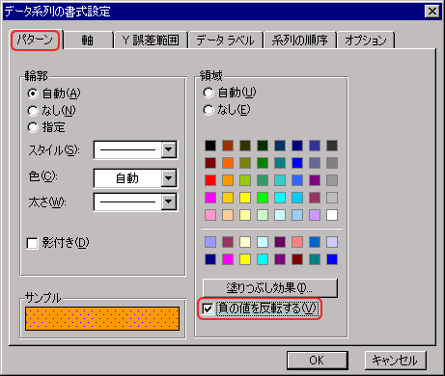Pick the bright red fill color swatch
Image resolution: width=445 pixels, height=376 pixels.
210,180
